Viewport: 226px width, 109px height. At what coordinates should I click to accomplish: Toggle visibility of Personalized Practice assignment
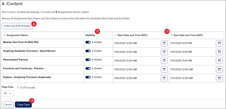[x=88, y=60]
